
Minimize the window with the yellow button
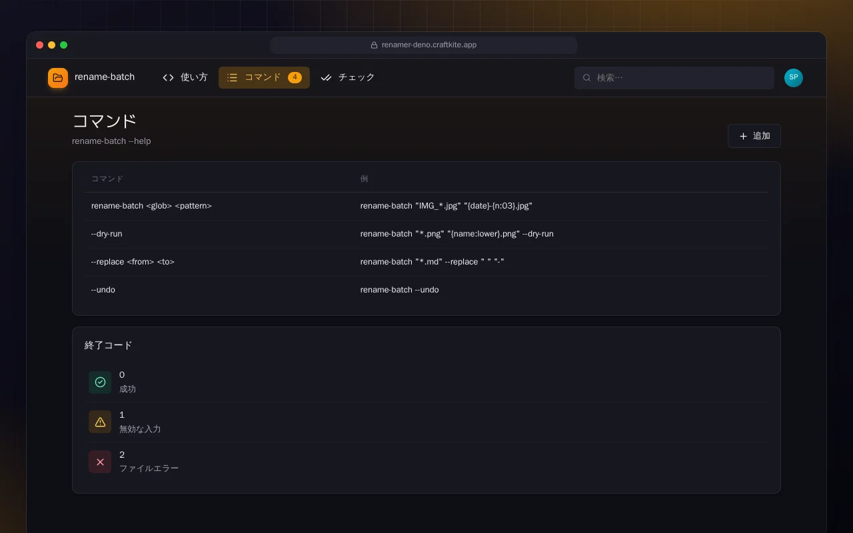click(x=52, y=45)
